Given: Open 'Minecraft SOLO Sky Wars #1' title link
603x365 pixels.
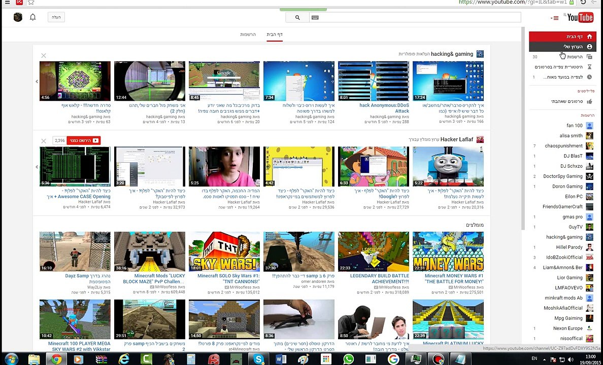Looking at the screenshot, I should (x=228, y=278).
